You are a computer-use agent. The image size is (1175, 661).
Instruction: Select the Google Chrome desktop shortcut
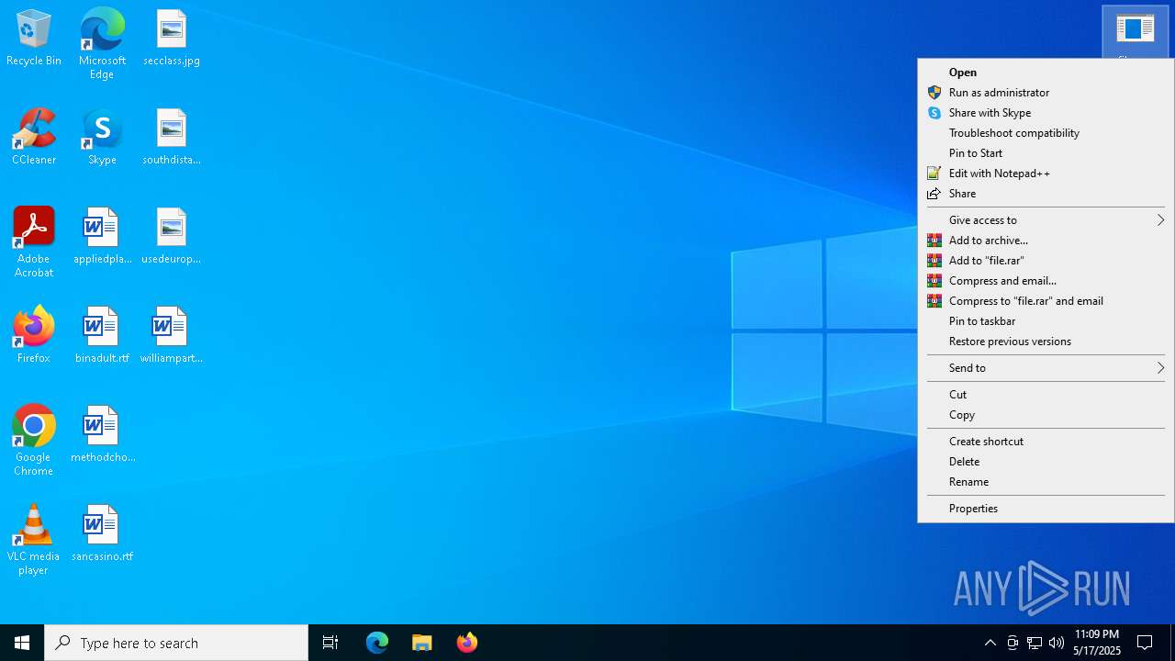[x=34, y=441]
